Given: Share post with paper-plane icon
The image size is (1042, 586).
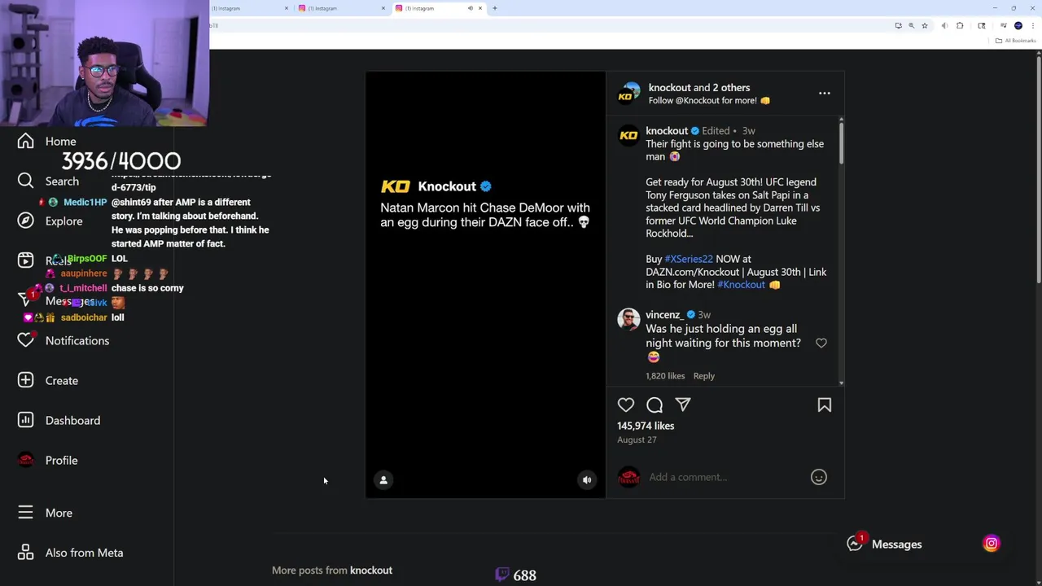Looking at the screenshot, I should (x=683, y=405).
